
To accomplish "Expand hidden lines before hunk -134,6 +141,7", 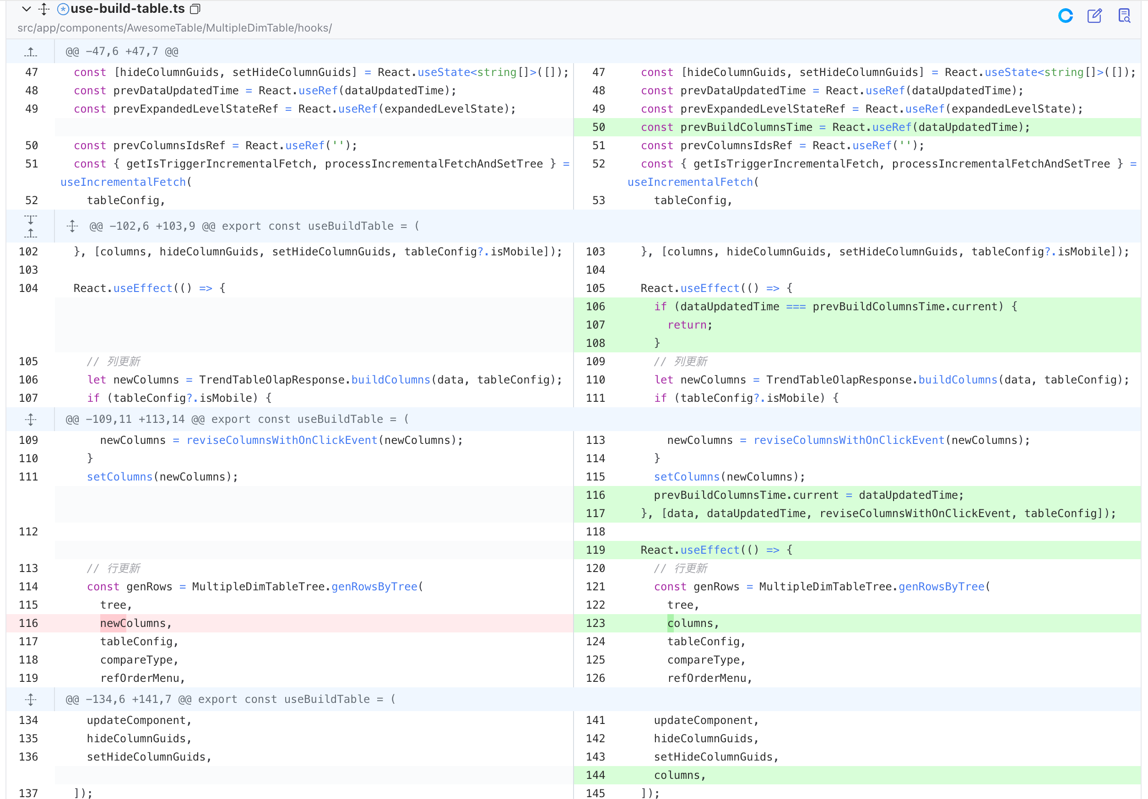I will (x=31, y=700).
